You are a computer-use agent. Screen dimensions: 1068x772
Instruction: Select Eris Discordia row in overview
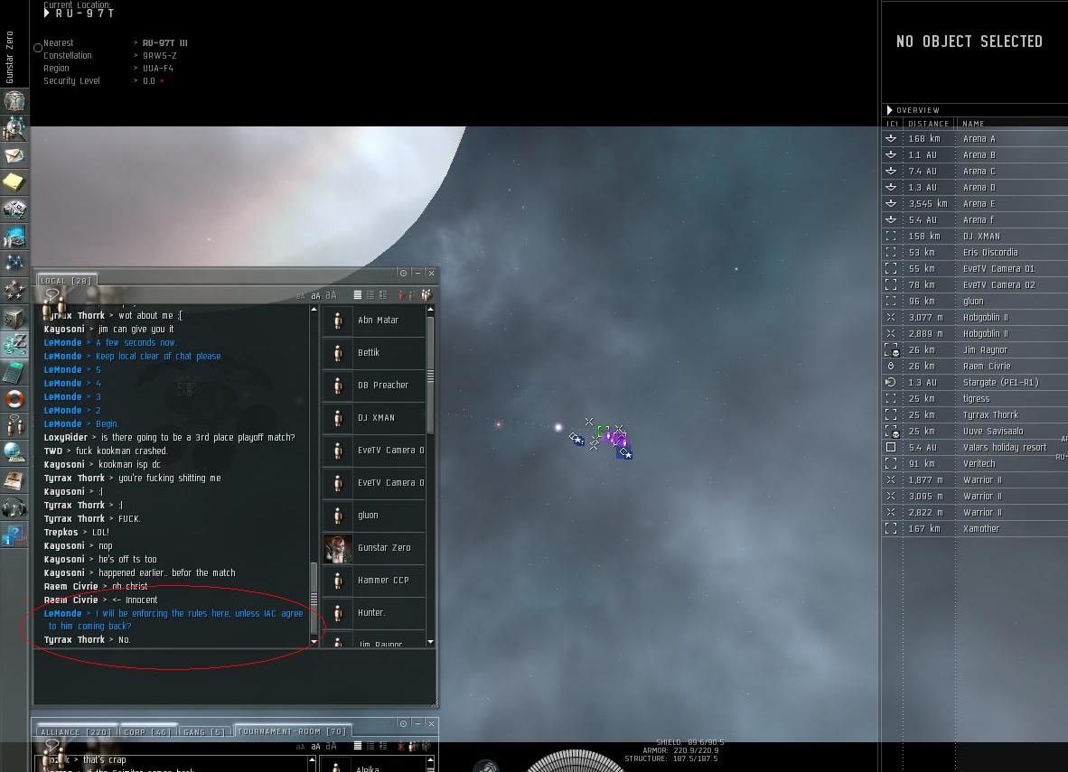[975, 253]
